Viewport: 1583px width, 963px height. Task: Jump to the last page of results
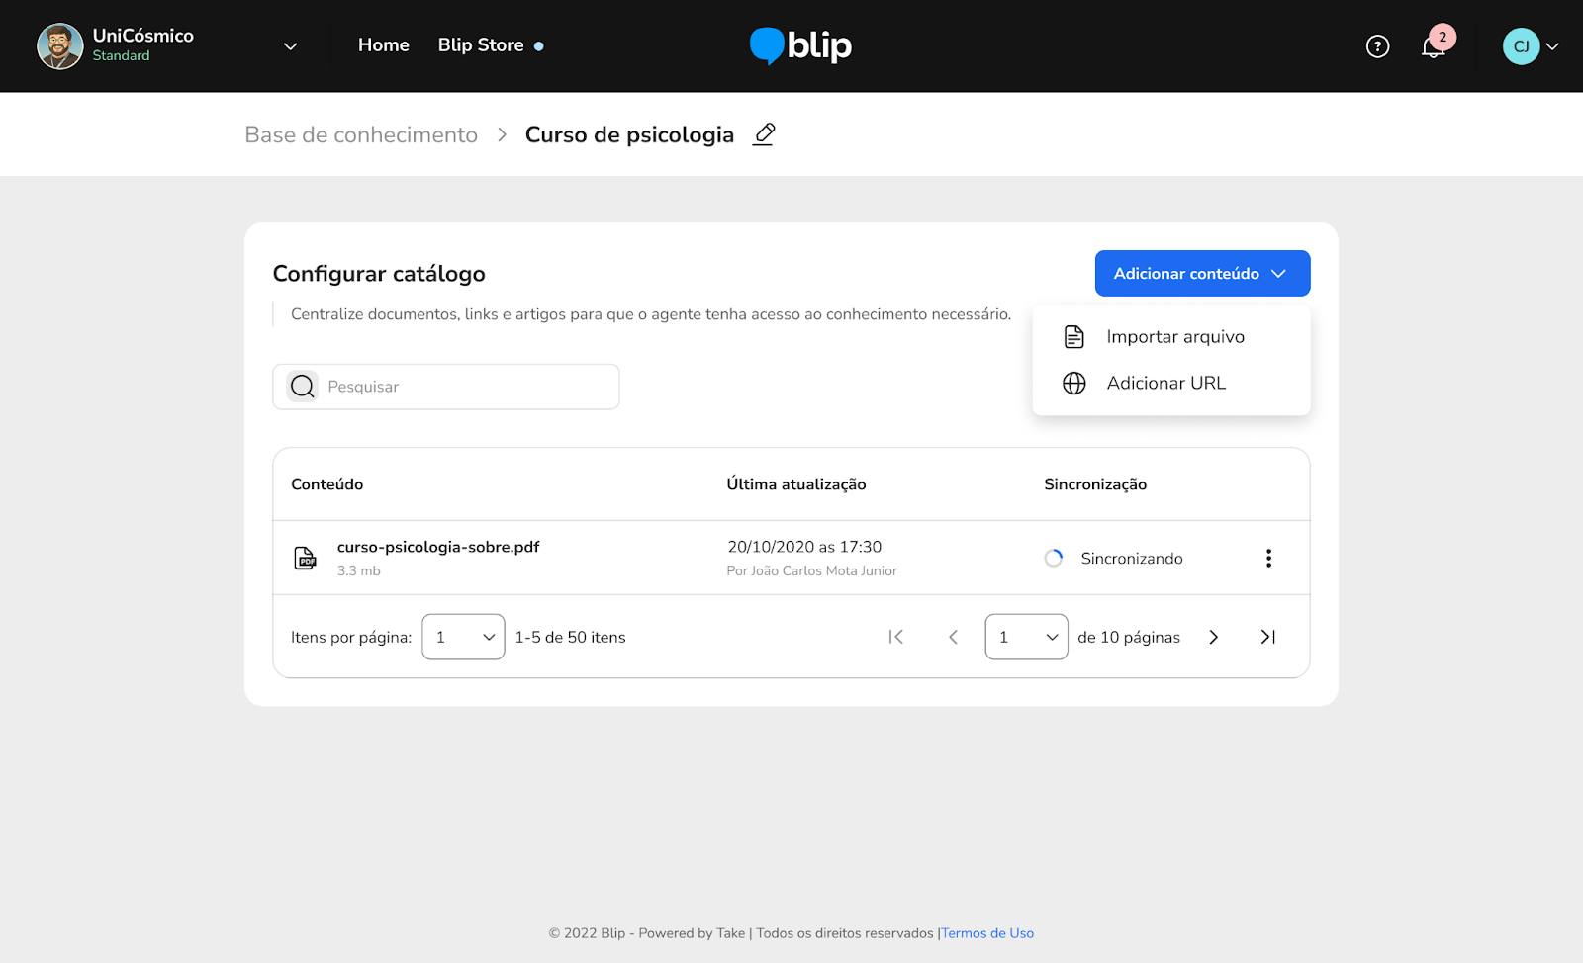click(x=1267, y=637)
